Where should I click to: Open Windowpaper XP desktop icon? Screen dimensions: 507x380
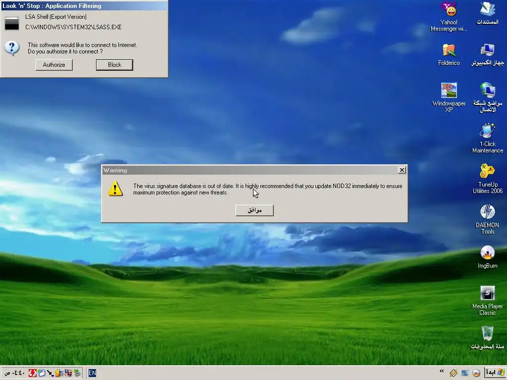coord(449,97)
